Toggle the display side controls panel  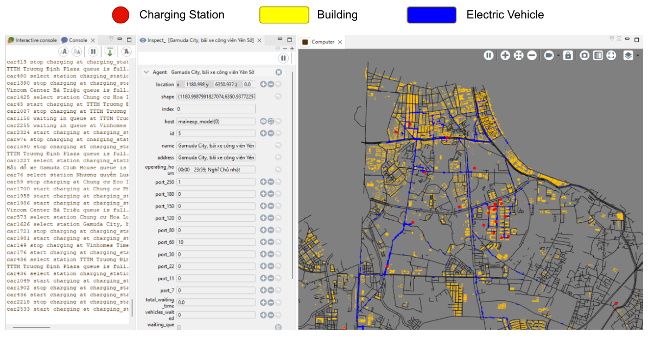point(598,55)
